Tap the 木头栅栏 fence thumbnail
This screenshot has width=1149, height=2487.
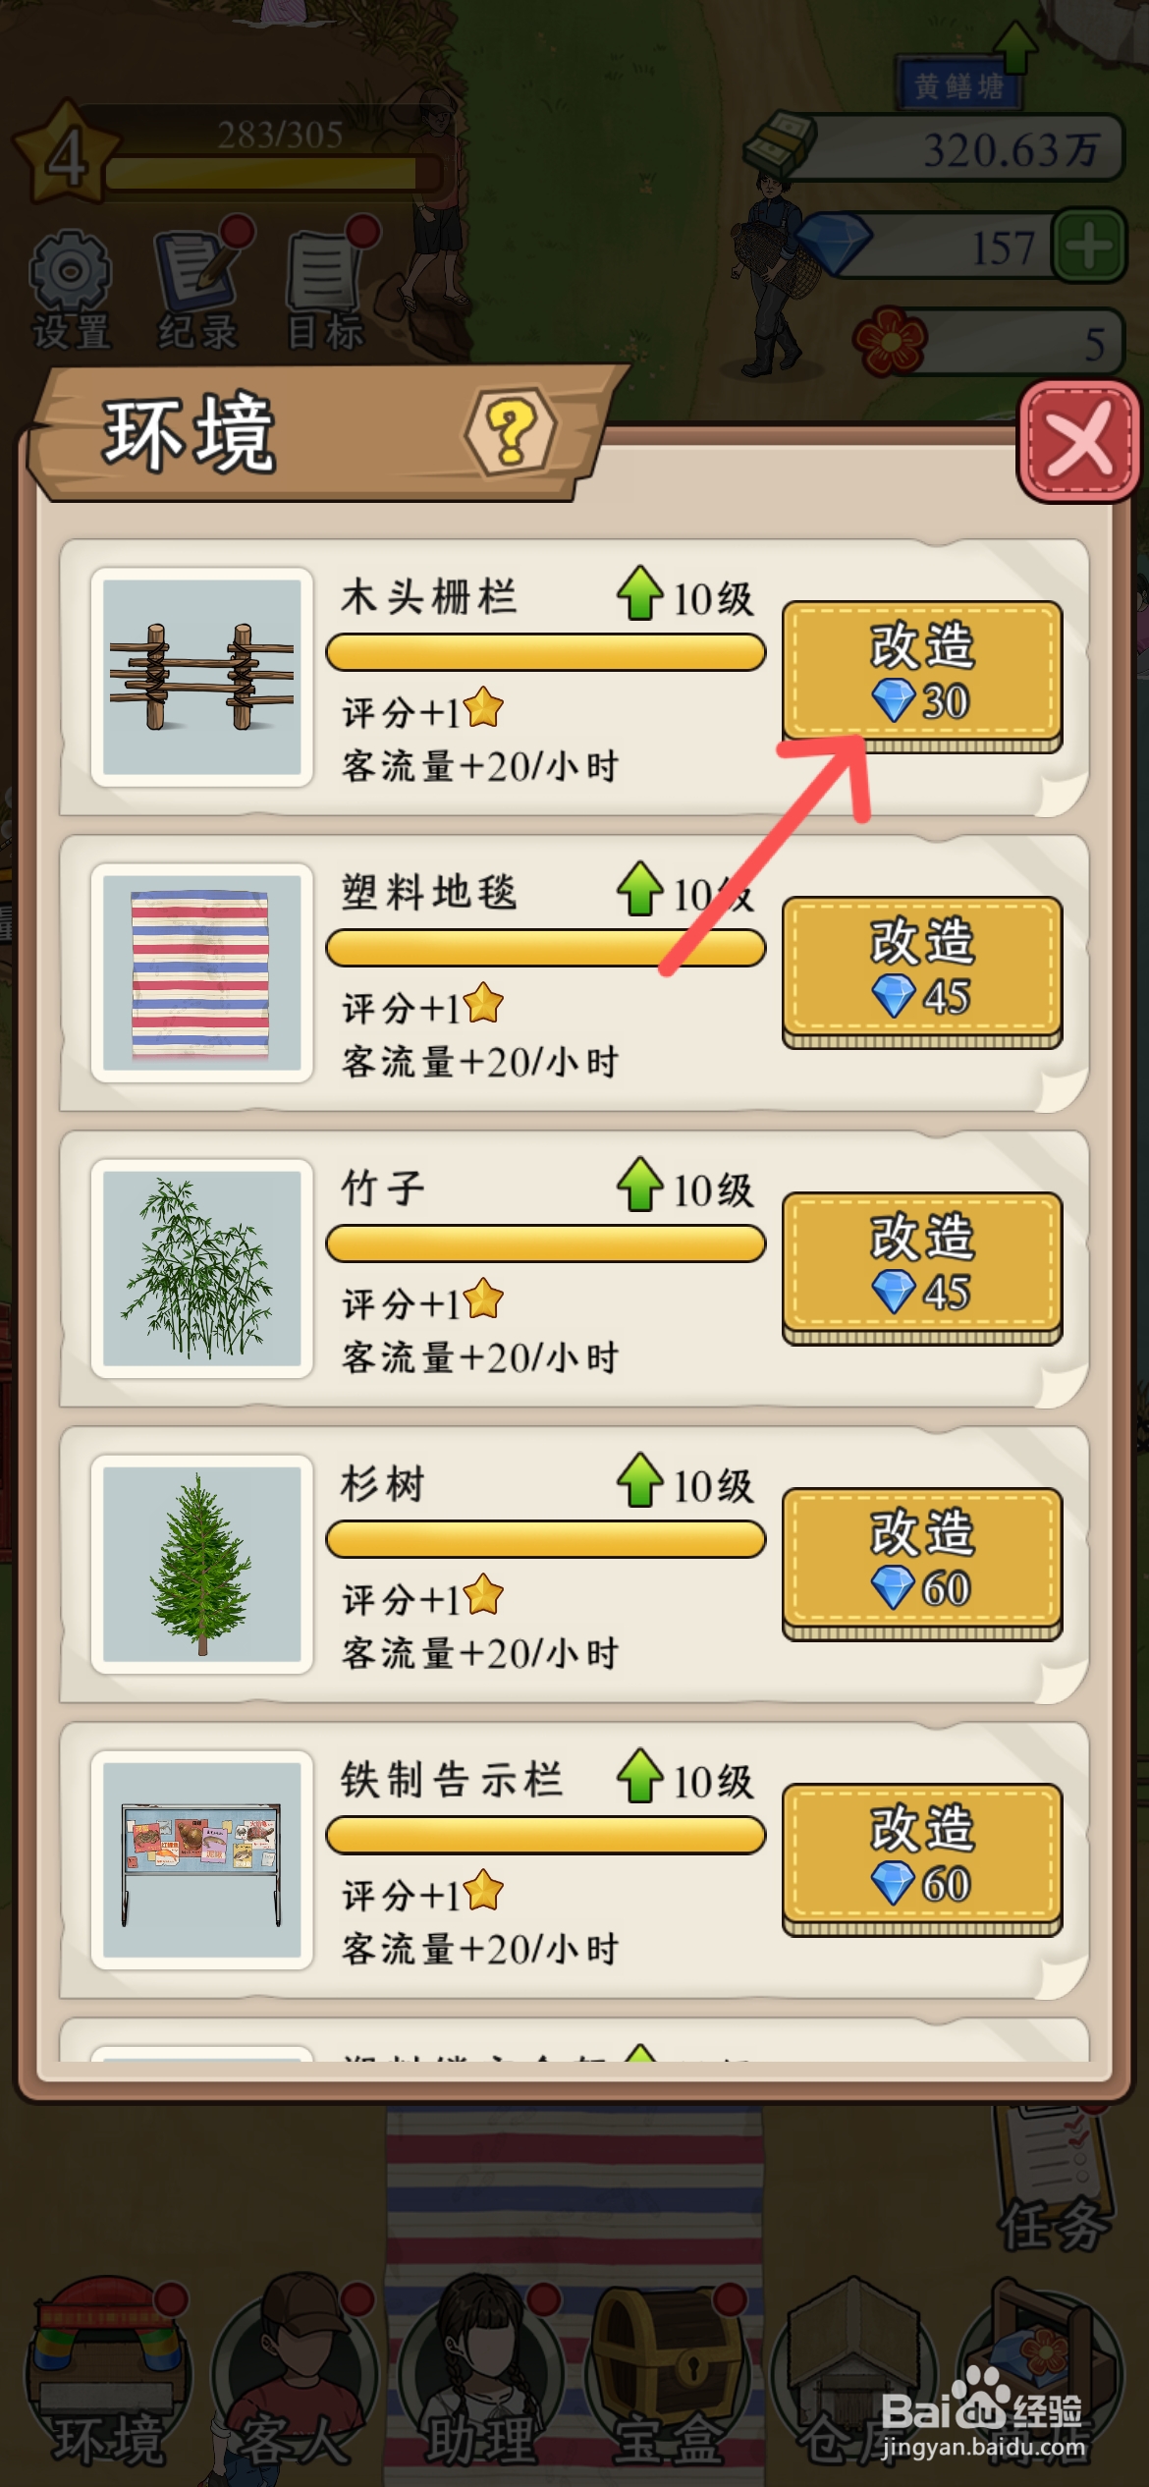pyautogui.click(x=202, y=677)
